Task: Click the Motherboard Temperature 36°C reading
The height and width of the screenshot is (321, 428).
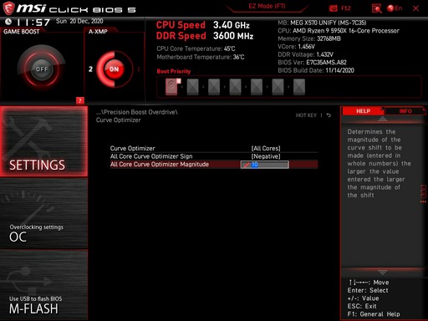Action: click(x=201, y=57)
